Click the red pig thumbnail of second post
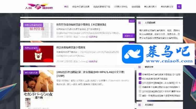 click(x=38, y=54)
